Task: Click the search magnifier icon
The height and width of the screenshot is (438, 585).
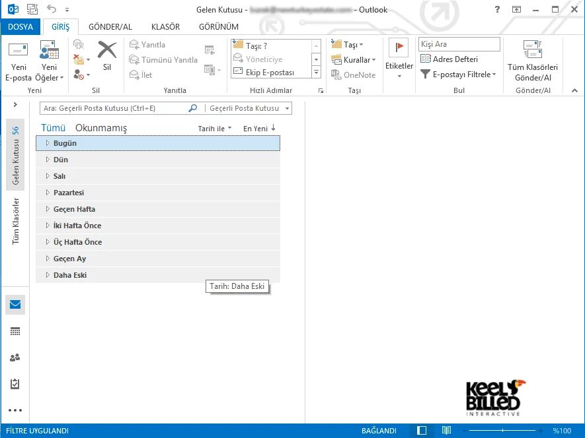Action: [x=193, y=108]
